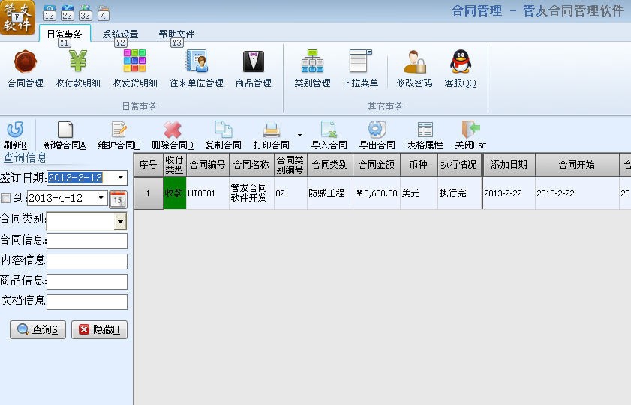Select the 美元 currency cell

coord(419,193)
